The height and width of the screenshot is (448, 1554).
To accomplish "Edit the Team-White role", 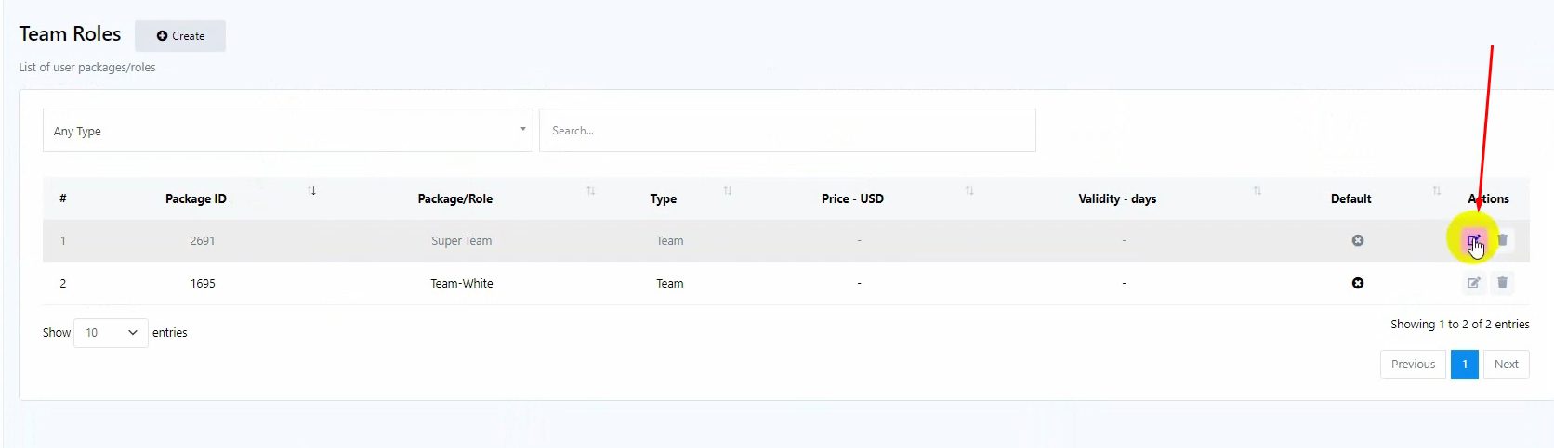I will click(x=1473, y=283).
